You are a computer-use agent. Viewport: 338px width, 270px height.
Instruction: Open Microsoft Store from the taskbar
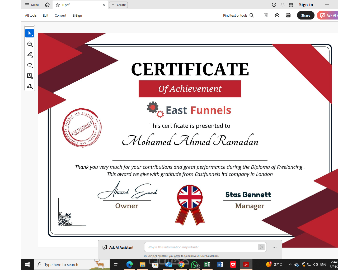[x=155, y=264]
